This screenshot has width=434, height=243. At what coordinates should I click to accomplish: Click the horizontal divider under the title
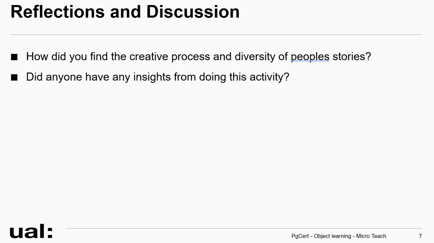click(216, 35)
